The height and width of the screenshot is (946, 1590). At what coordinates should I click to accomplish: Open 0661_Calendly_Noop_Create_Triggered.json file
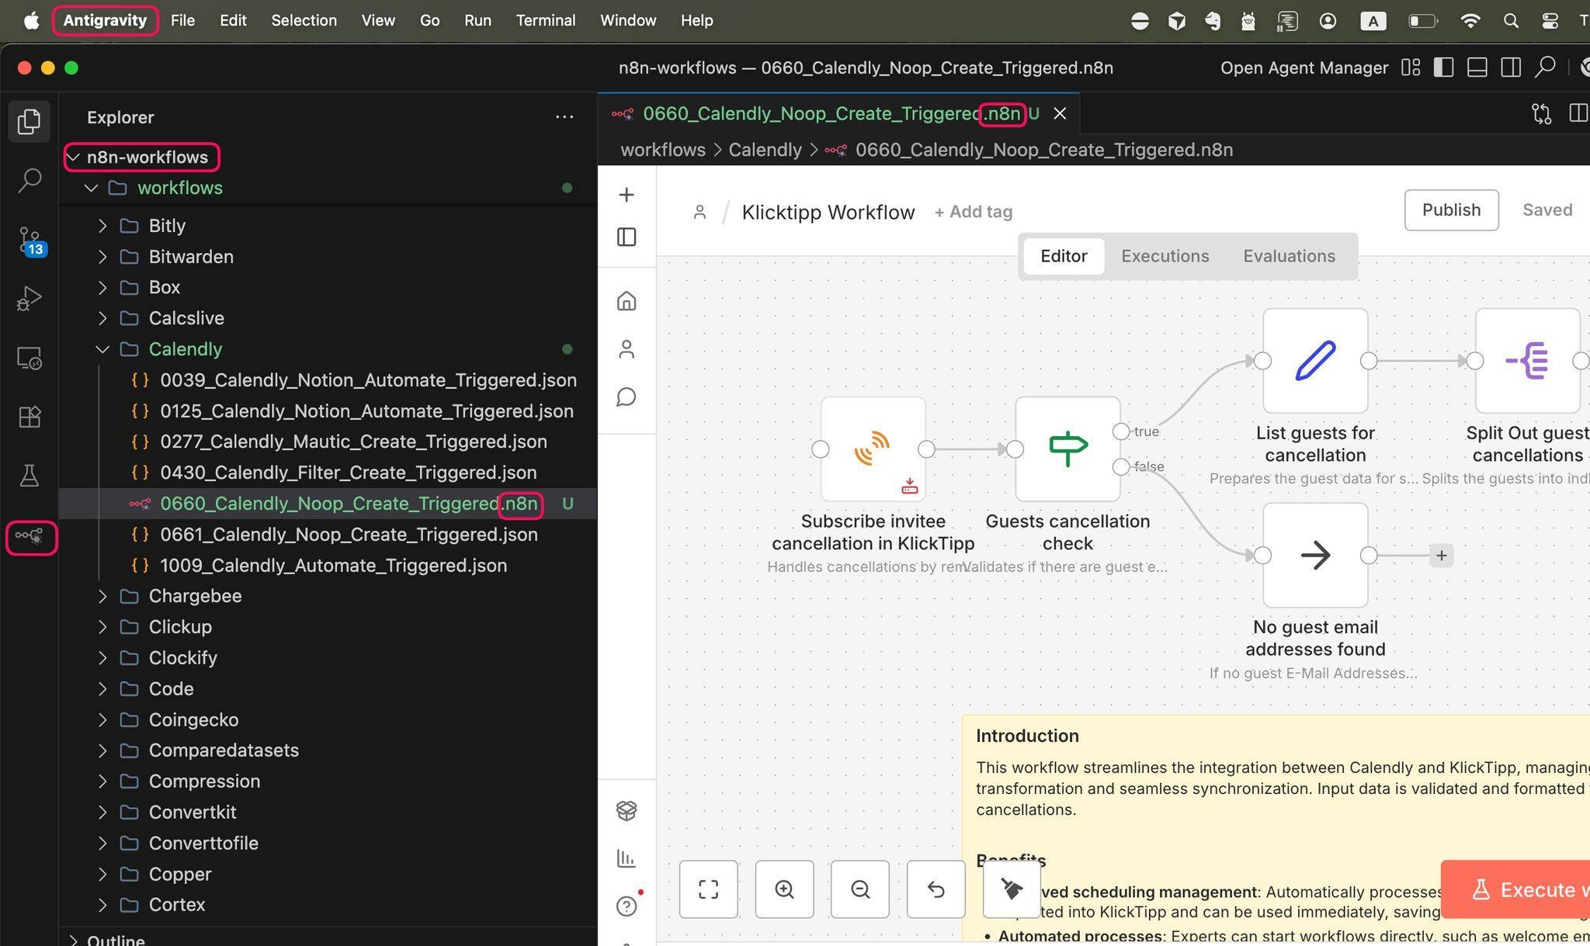pyautogui.click(x=349, y=535)
